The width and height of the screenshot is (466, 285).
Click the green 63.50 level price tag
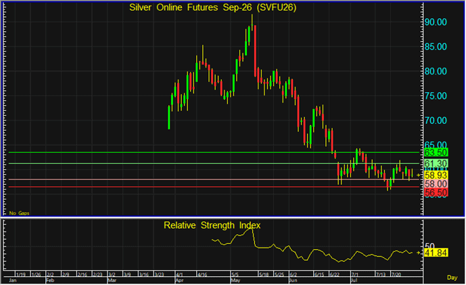[x=436, y=152]
